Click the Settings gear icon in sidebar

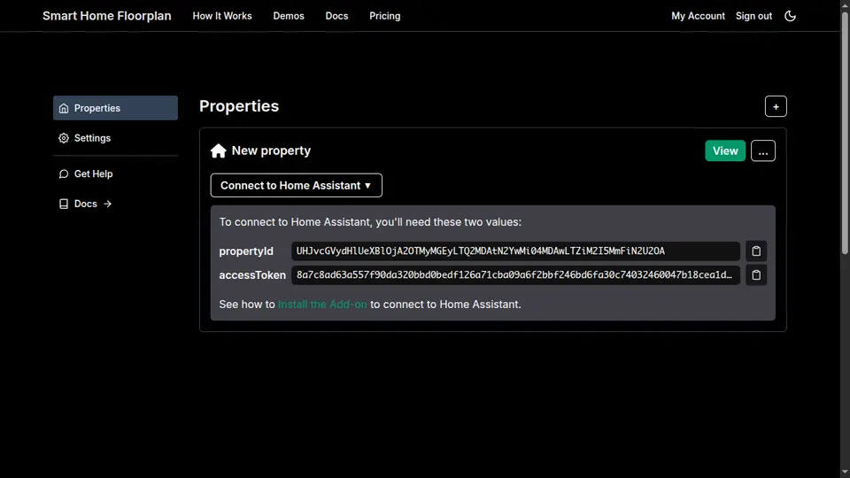pyautogui.click(x=64, y=138)
